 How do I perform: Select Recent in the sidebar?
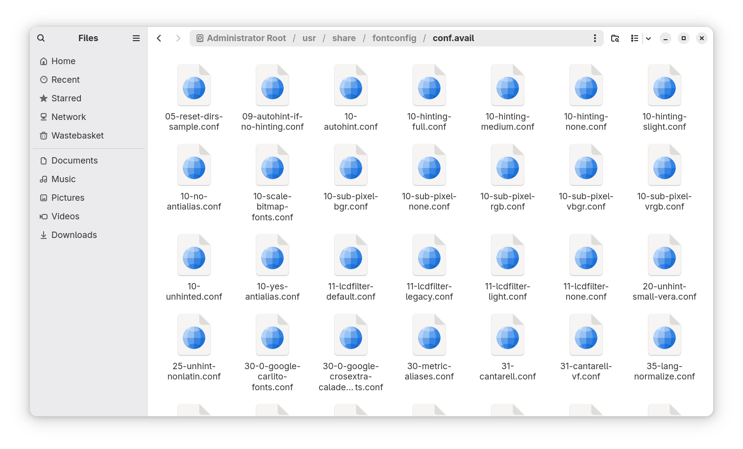tap(65, 80)
